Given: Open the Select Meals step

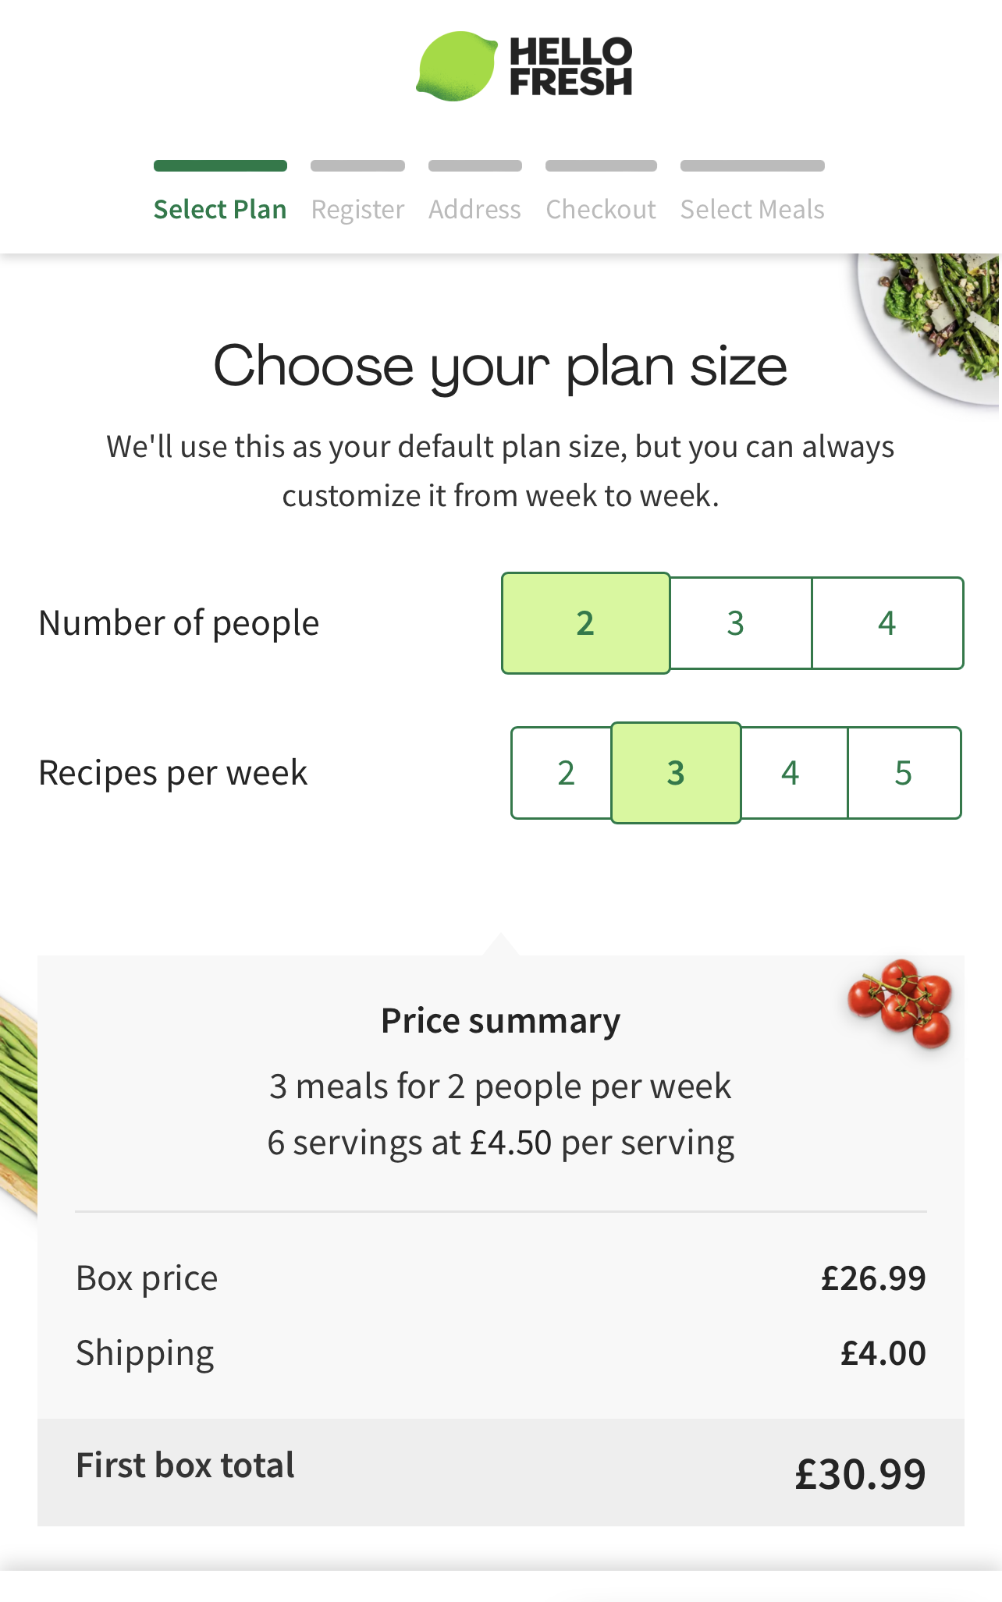Looking at the screenshot, I should point(752,209).
